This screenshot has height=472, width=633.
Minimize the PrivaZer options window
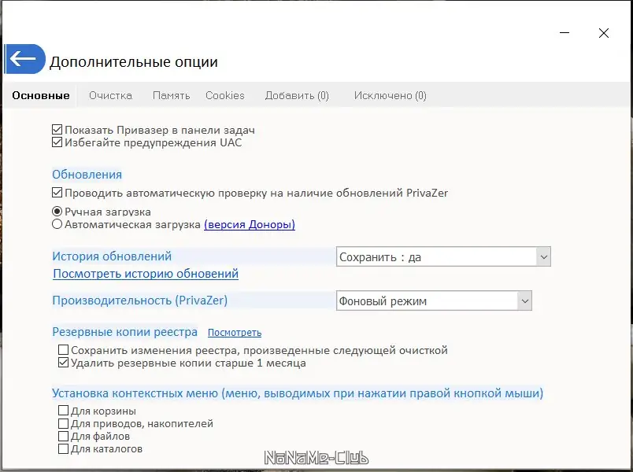pyautogui.click(x=565, y=33)
